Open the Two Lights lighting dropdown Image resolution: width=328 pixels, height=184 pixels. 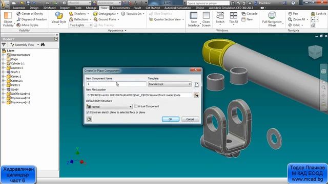click(x=80, y=25)
